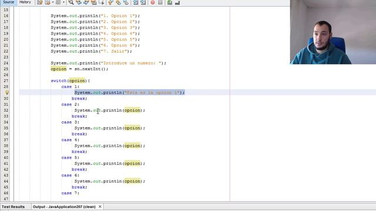Click the "Introduce un numero: " println line
The image size is (376, 211).
[x=108, y=63]
